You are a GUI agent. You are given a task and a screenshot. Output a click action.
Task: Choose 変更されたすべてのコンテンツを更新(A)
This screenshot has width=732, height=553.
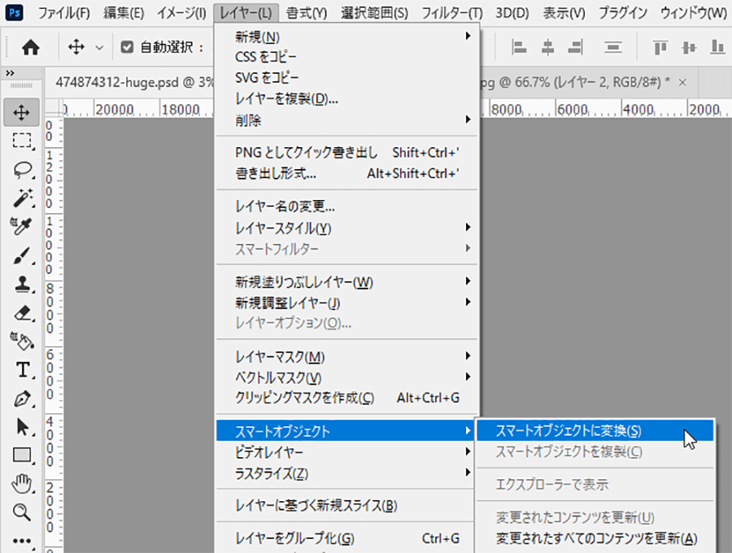(x=595, y=538)
